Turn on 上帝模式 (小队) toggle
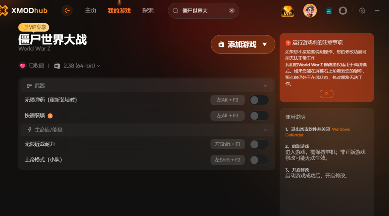 [259, 160]
